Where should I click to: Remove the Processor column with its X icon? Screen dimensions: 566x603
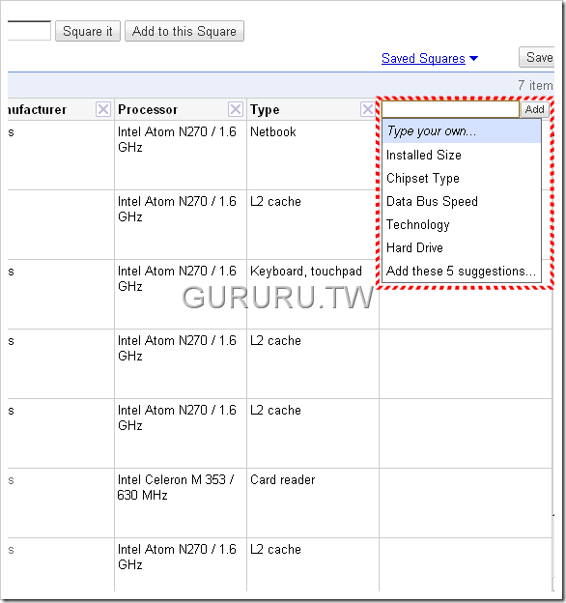[x=235, y=109]
